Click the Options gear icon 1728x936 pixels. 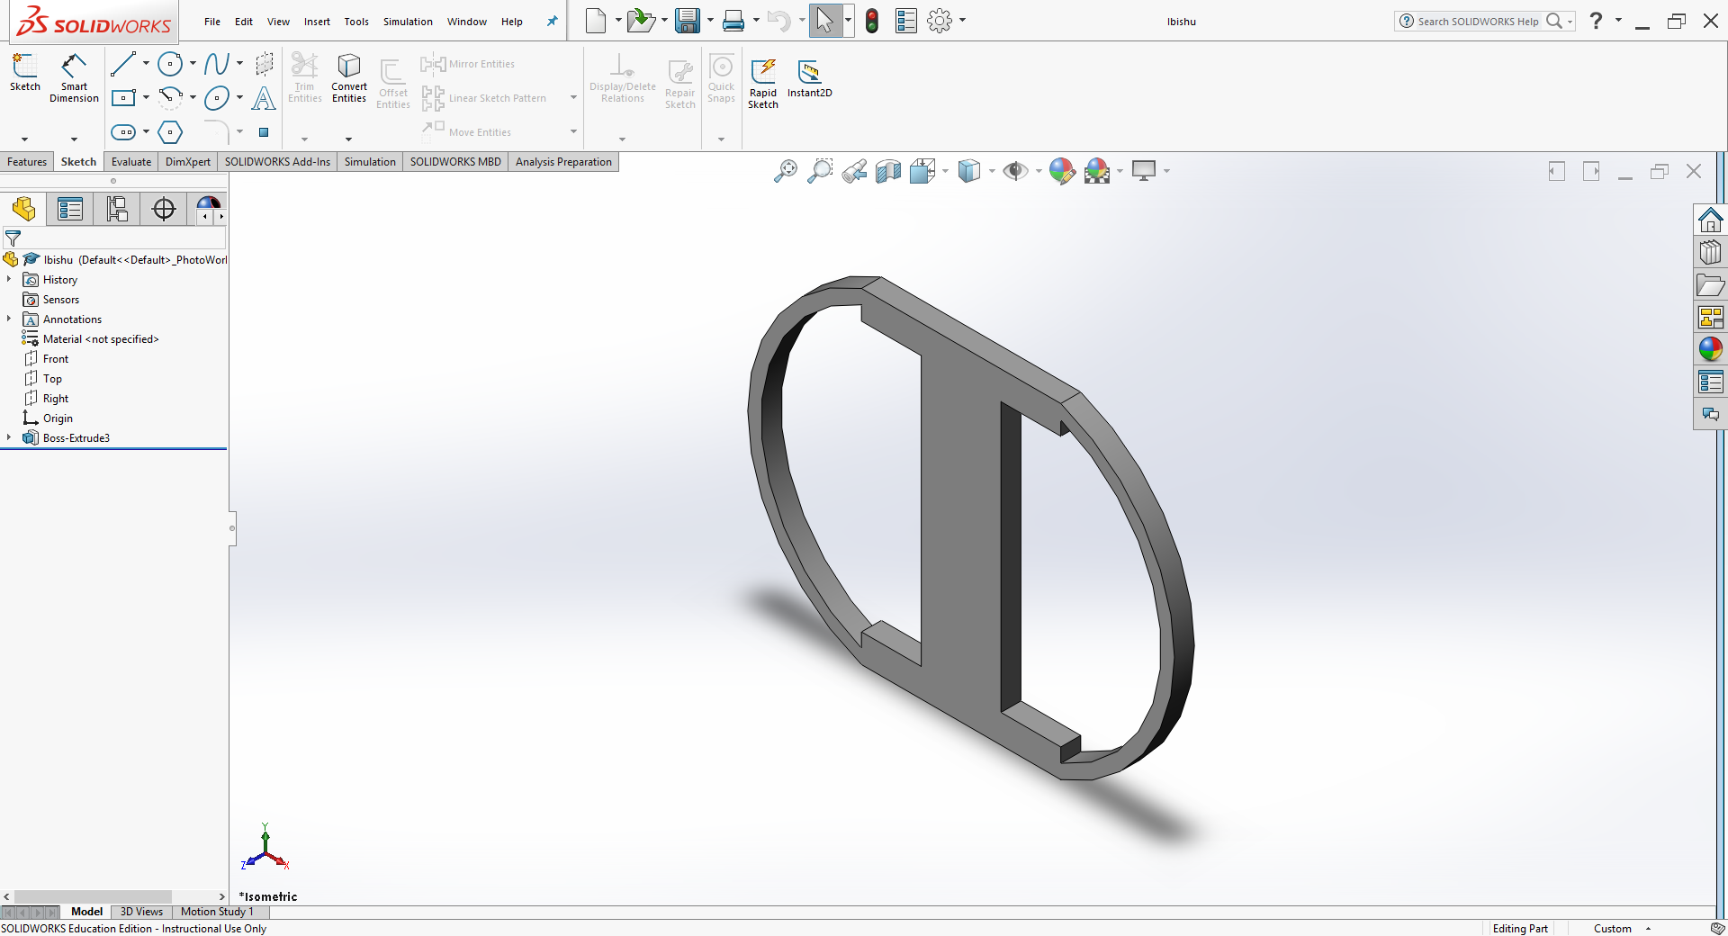[x=940, y=21]
